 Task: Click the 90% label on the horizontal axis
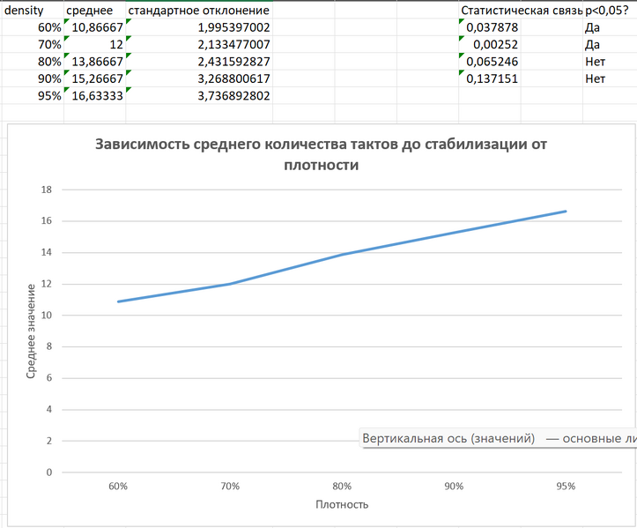point(454,486)
